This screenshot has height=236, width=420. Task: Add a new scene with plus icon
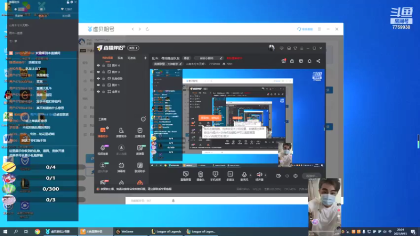click(145, 58)
